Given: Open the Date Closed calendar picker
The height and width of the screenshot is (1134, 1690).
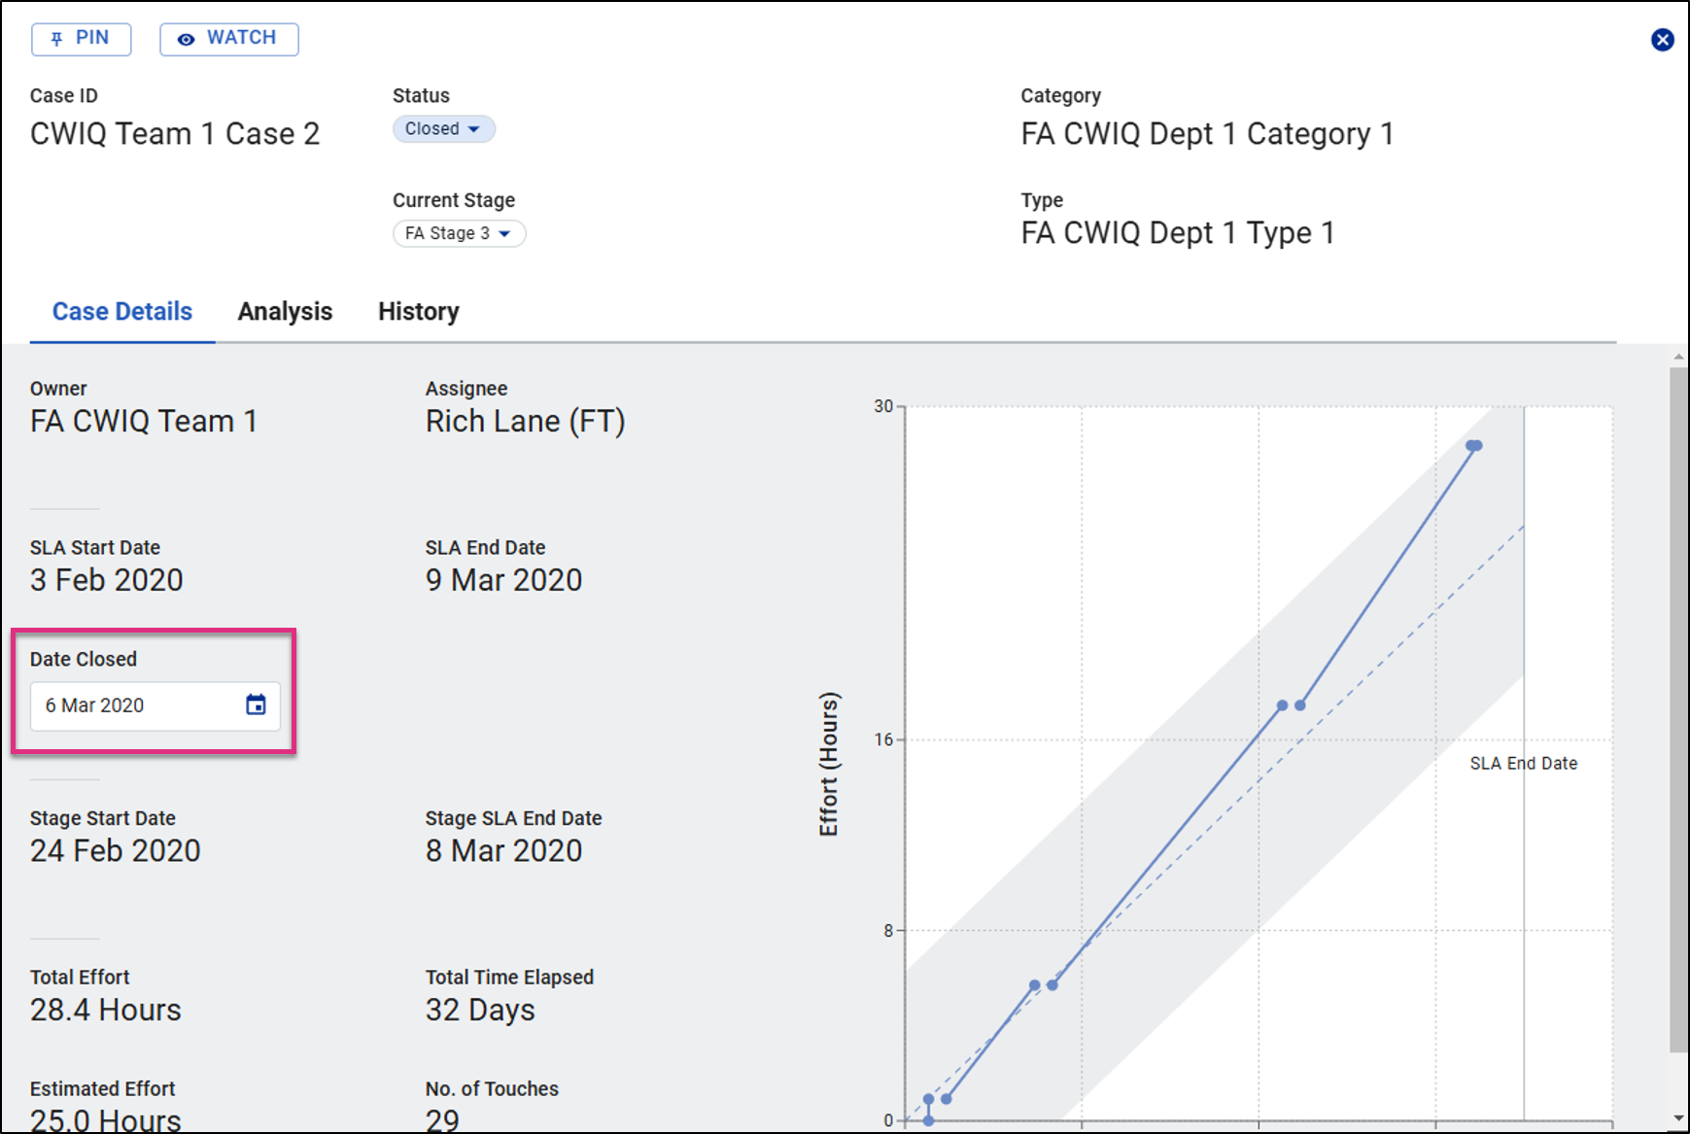Looking at the screenshot, I should (256, 705).
